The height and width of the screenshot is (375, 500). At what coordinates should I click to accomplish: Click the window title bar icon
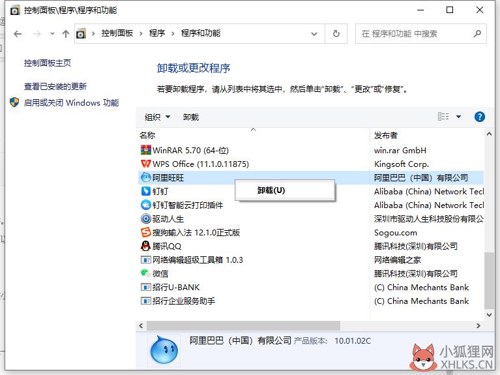15,10
